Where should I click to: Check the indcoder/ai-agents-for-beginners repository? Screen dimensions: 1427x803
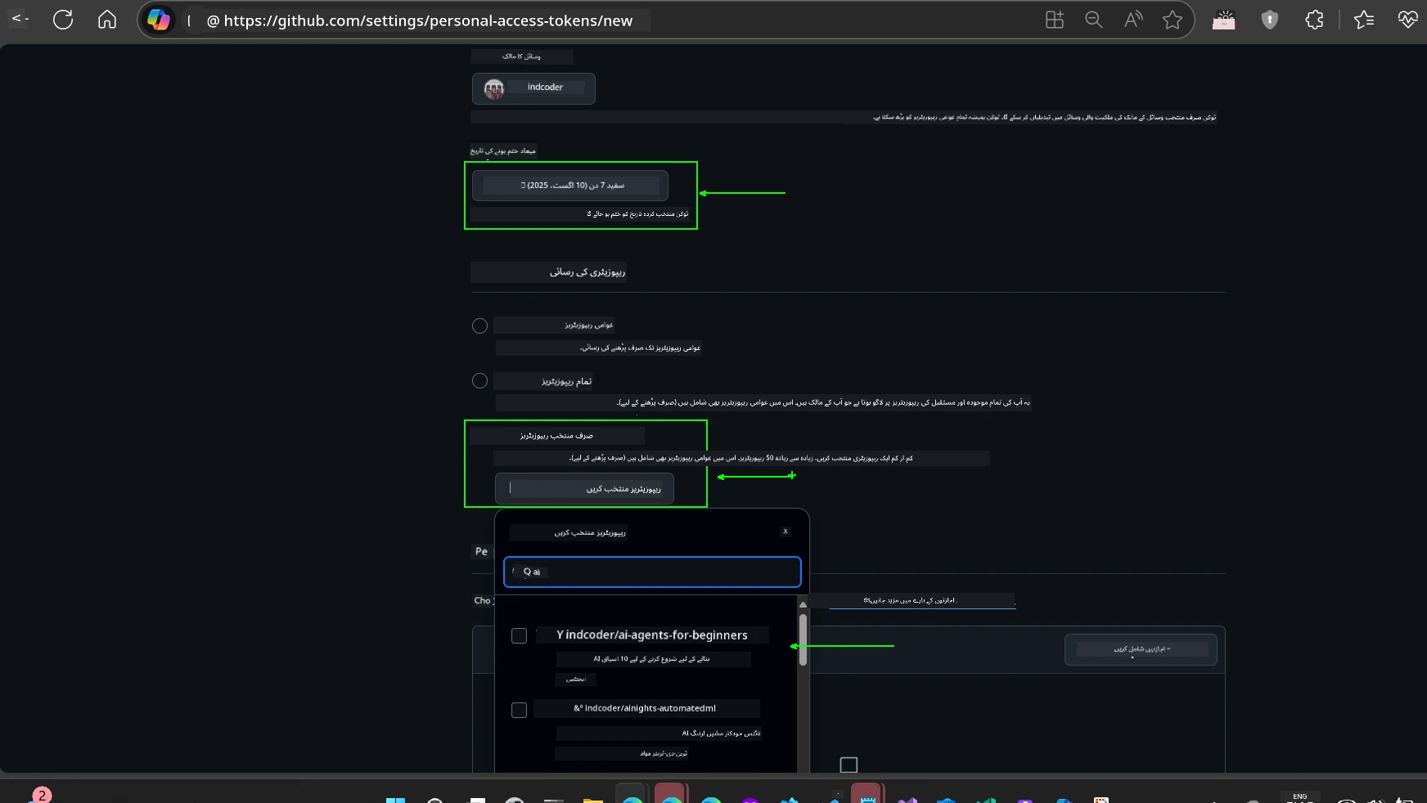[519, 636]
